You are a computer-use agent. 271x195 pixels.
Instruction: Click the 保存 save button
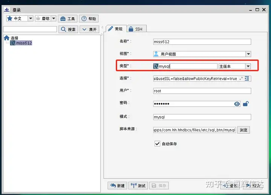tap(159, 186)
